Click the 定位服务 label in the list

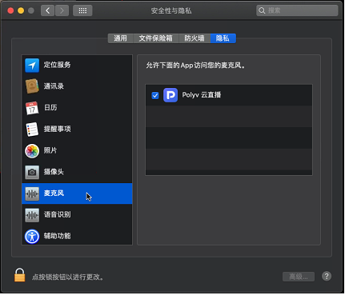[57, 65]
